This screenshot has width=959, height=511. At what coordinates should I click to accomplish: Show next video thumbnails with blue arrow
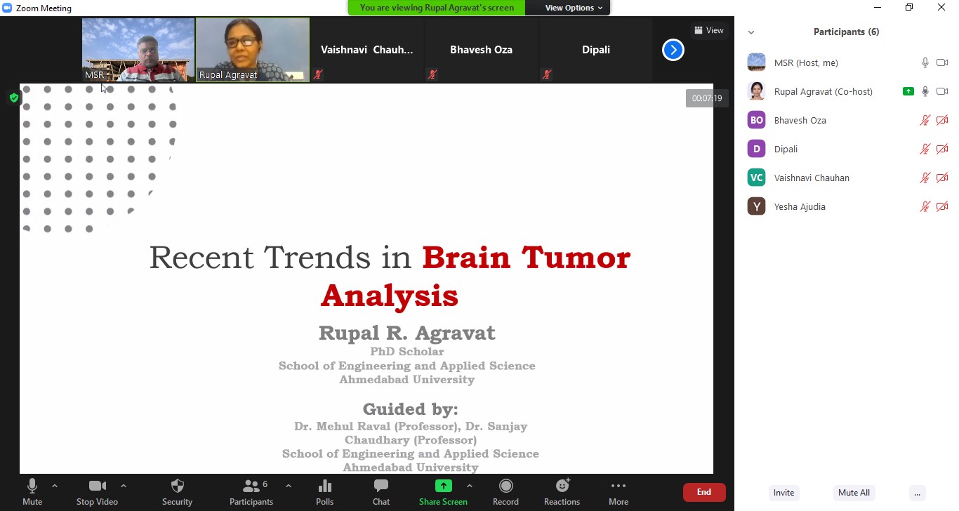coord(673,50)
